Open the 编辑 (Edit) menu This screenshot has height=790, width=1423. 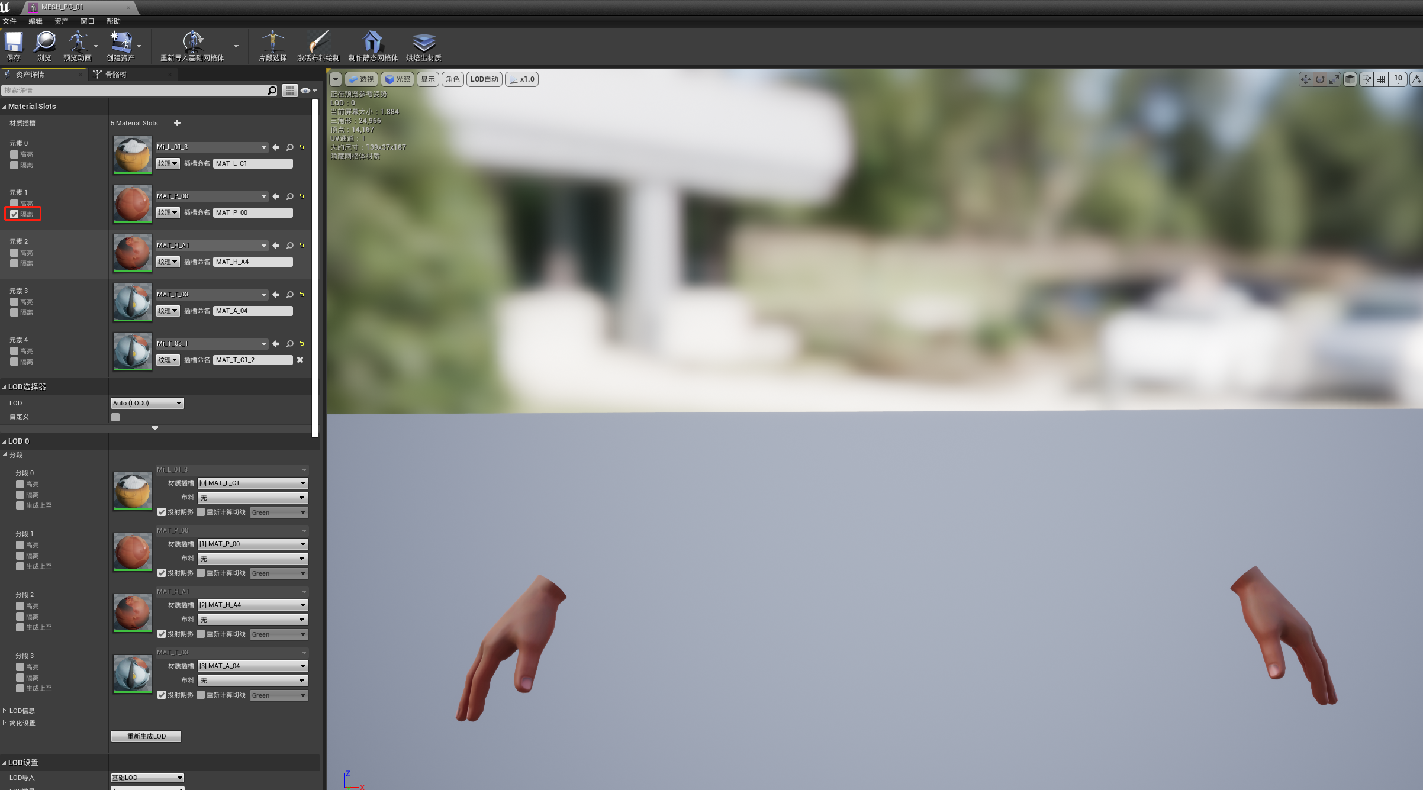tap(36, 21)
